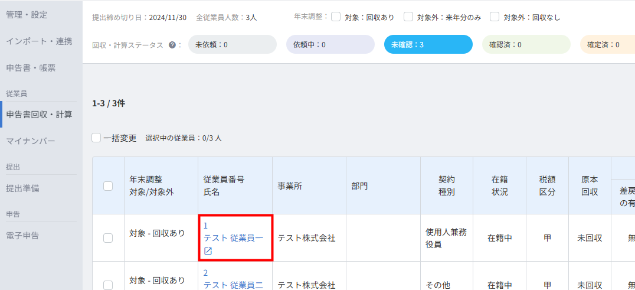Click the 従業員番号 氏名 column header
This screenshot has width=635, height=290.
[235, 186]
